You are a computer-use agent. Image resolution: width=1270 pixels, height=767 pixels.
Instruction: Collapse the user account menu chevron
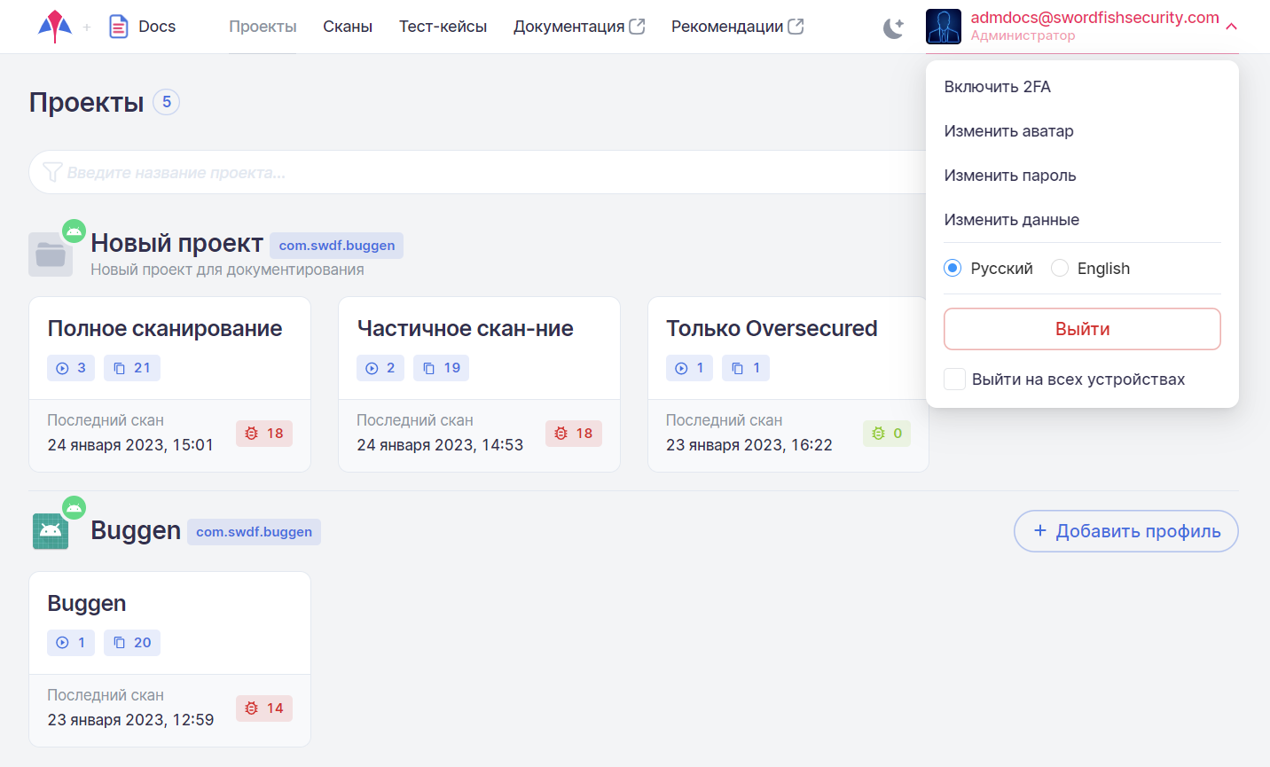(x=1231, y=27)
